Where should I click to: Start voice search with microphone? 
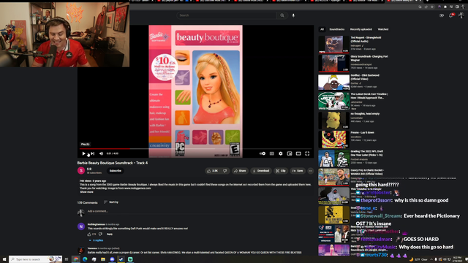click(x=293, y=15)
